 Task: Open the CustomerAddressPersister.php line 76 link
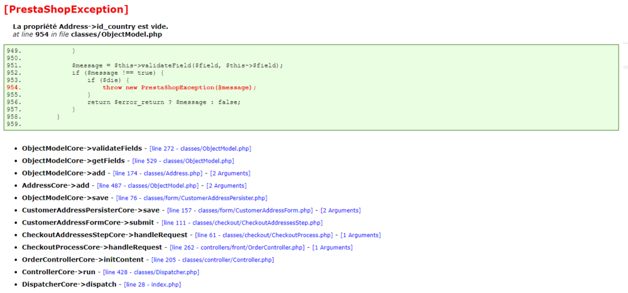click(x=192, y=199)
